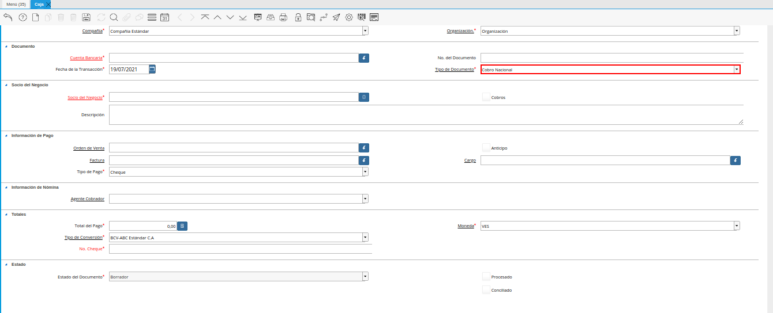Collapse the Totales section
This screenshot has height=313, width=773.
point(6,214)
